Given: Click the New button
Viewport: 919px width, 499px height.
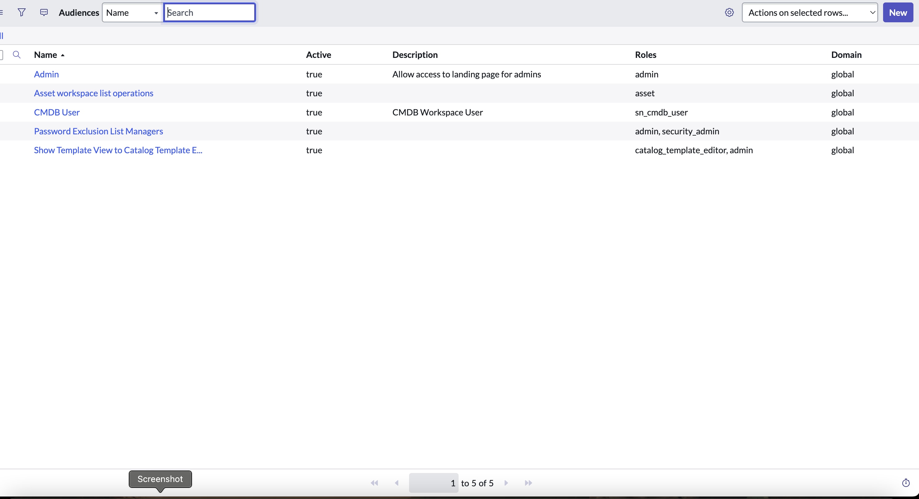Looking at the screenshot, I should click(x=898, y=12).
